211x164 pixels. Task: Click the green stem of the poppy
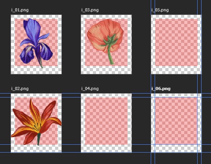point(110,55)
